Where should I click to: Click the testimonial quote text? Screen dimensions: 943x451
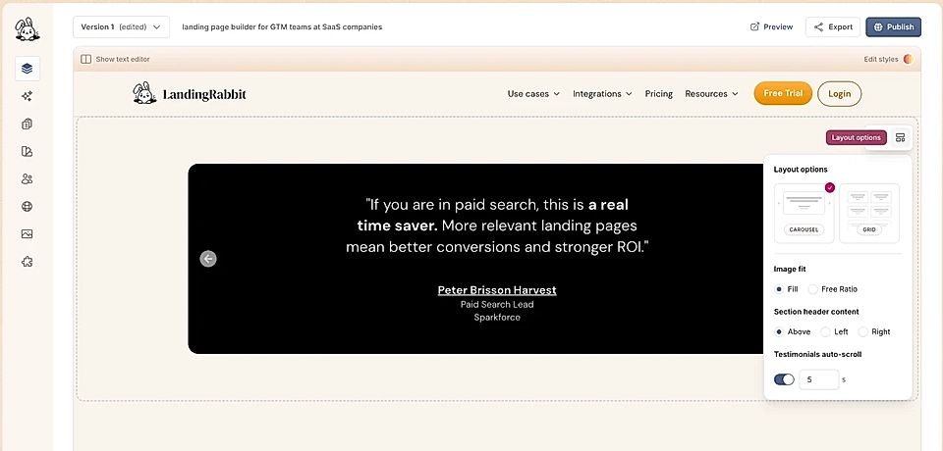coord(497,225)
